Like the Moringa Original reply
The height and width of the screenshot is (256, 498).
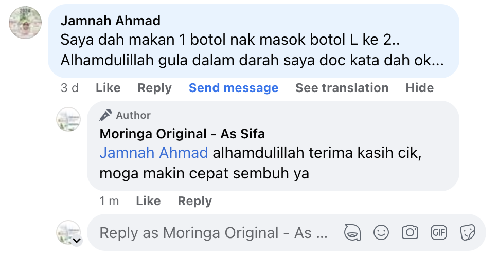(x=148, y=201)
